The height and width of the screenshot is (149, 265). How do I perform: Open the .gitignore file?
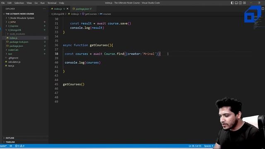click(x=13, y=58)
